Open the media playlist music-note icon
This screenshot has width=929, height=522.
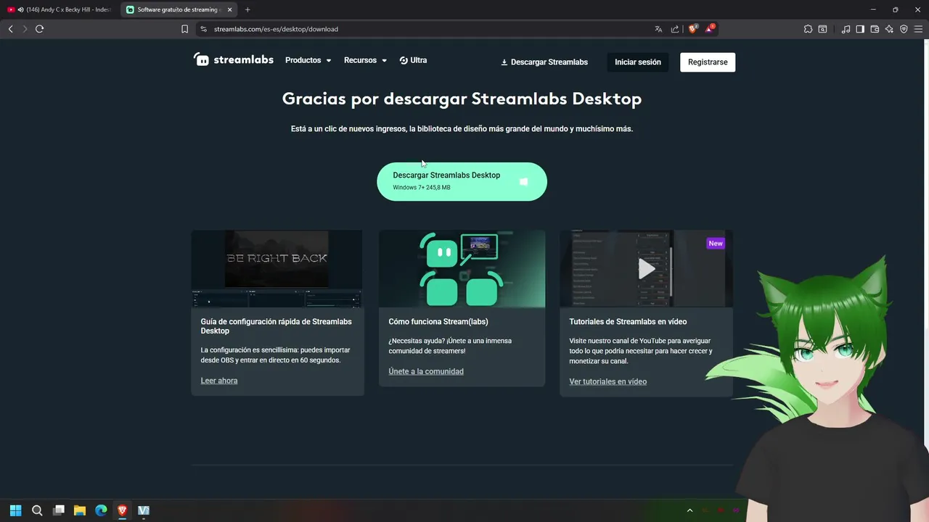tap(846, 29)
